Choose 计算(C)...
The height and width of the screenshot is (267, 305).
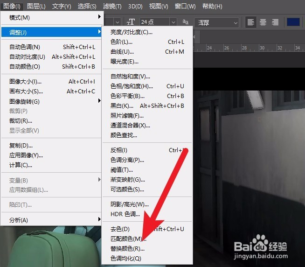click(x=52, y=165)
